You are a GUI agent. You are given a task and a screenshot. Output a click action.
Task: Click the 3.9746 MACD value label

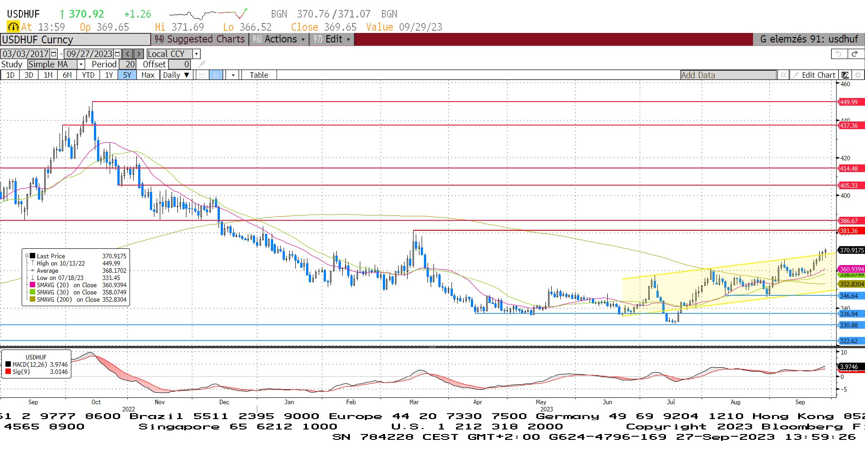(851, 367)
